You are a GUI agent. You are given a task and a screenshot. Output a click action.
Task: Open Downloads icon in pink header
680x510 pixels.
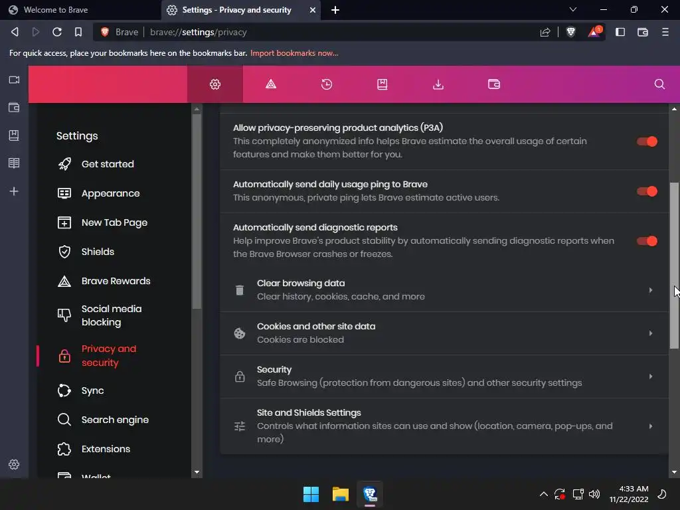[438, 84]
